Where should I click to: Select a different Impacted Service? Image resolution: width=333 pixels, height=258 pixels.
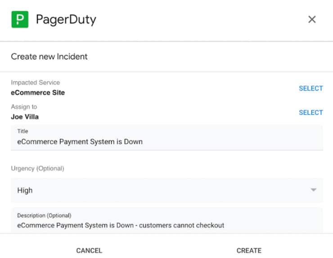(x=310, y=88)
